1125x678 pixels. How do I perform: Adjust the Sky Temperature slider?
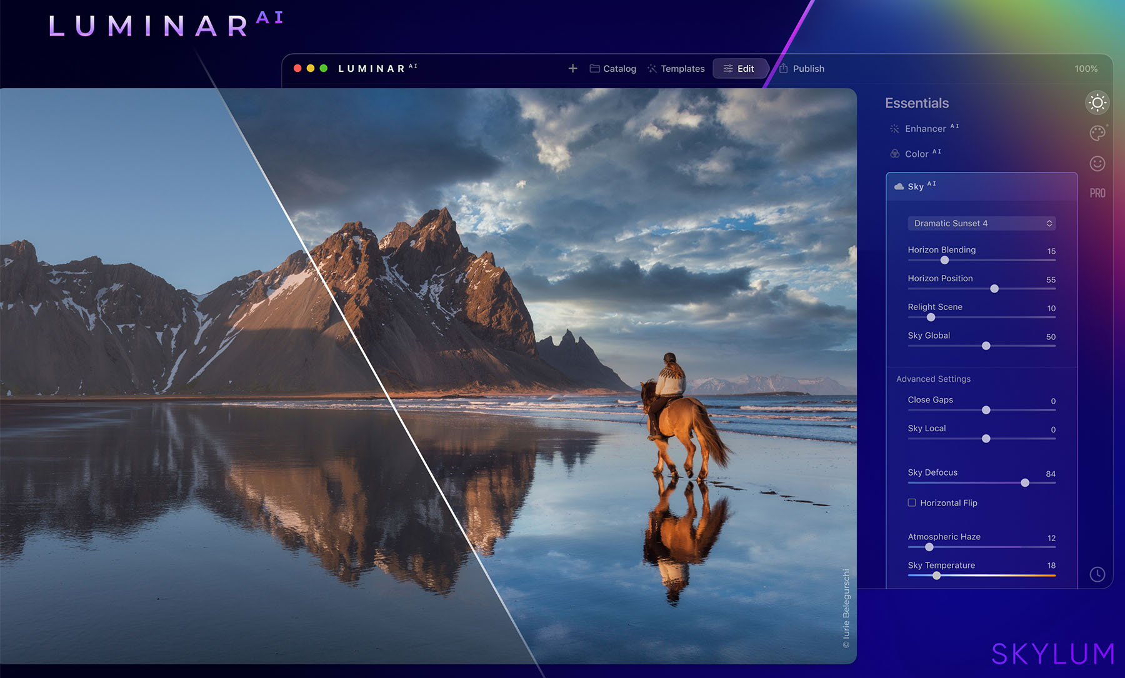pos(936,576)
